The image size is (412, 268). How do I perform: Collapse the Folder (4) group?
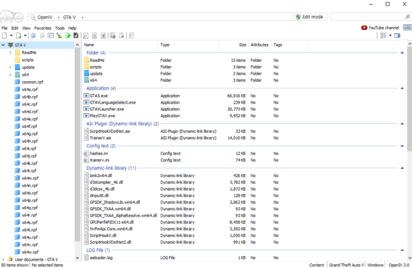pos(402,53)
